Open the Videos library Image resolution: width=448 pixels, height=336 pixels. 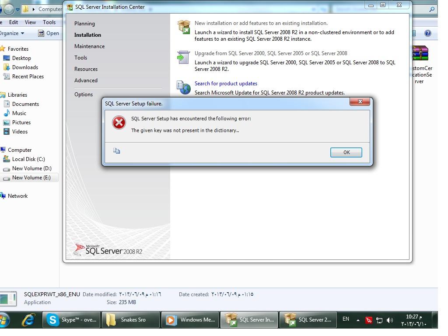click(x=20, y=131)
